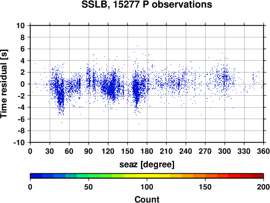Click the x-axis tick label '330'
This screenshot has width=270, height=203.
tap(244, 151)
